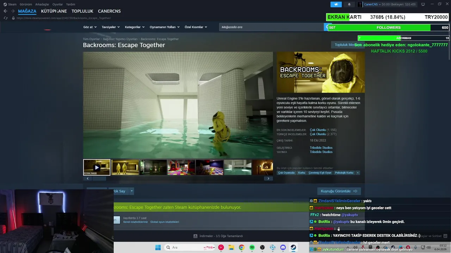Click the downloads status icon
This screenshot has width=451, height=253.
pyautogui.click(x=196, y=236)
